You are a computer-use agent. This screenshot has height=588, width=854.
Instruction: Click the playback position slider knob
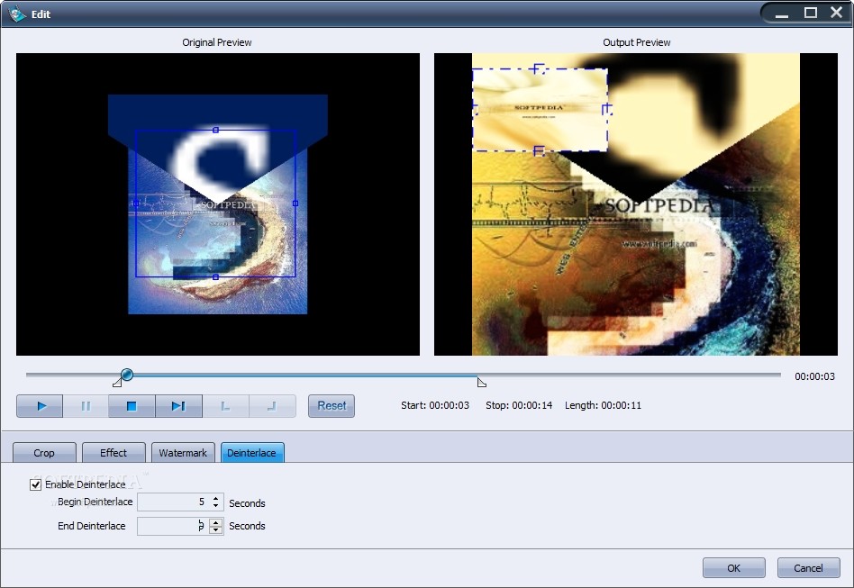pos(126,375)
